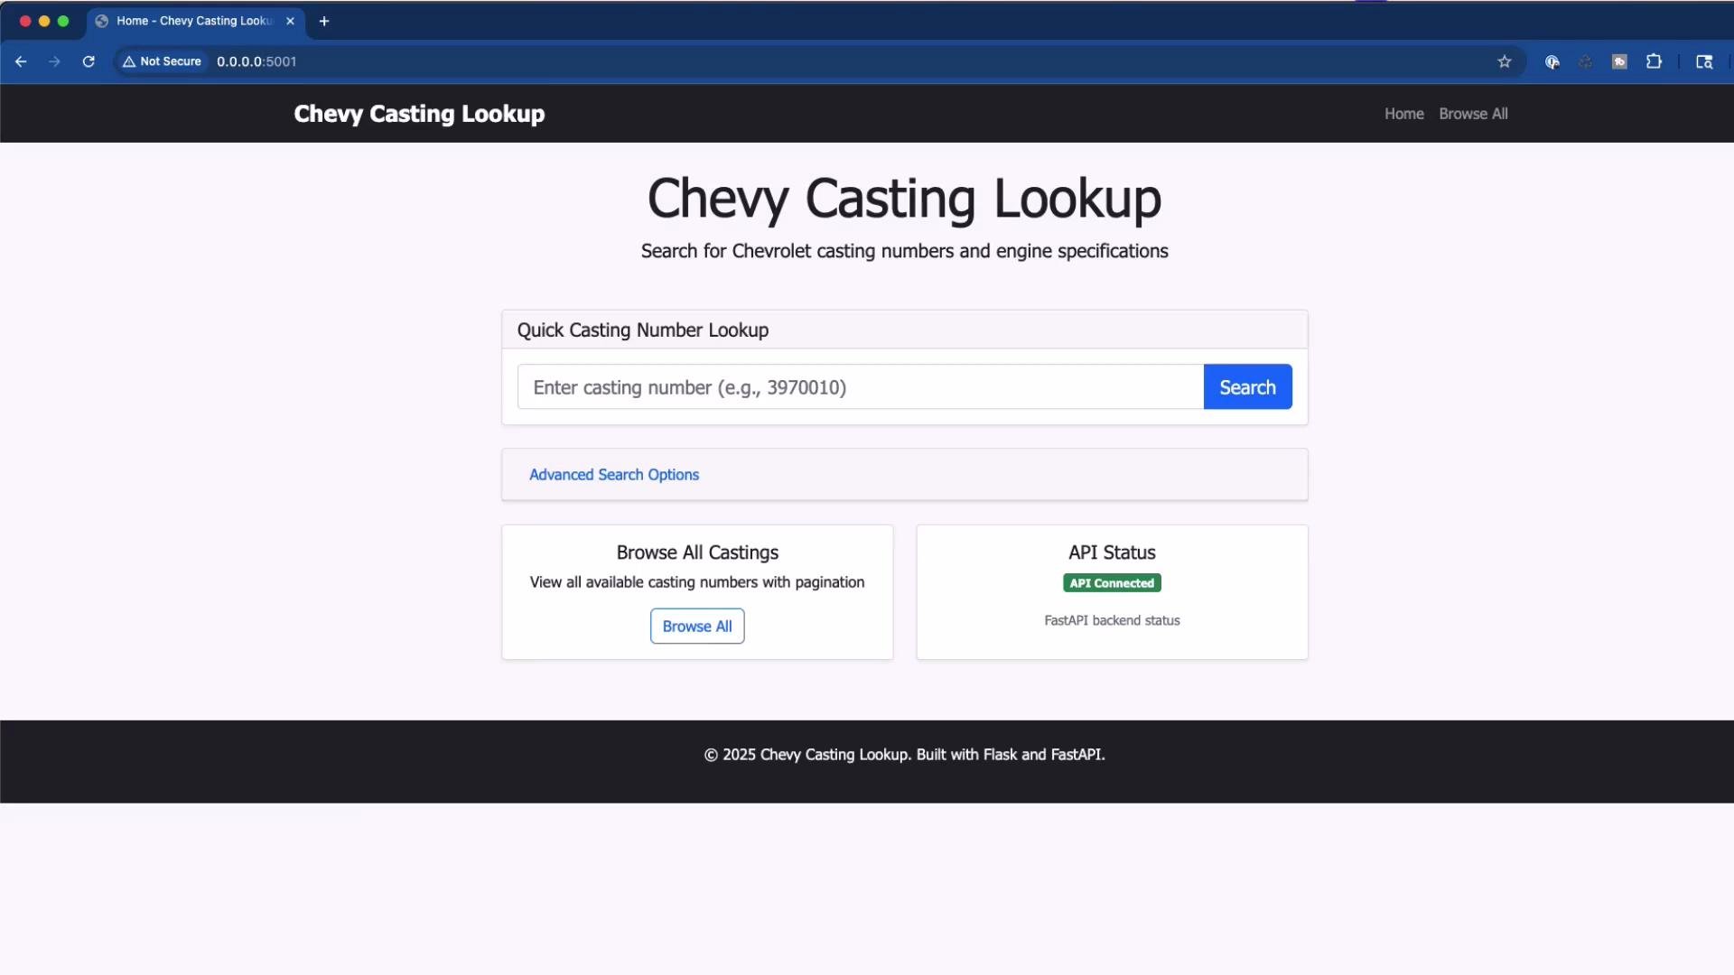Viewport: 1734px width, 975px height.
Task: Open the extensions puzzle icon
Action: coord(1654,61)
